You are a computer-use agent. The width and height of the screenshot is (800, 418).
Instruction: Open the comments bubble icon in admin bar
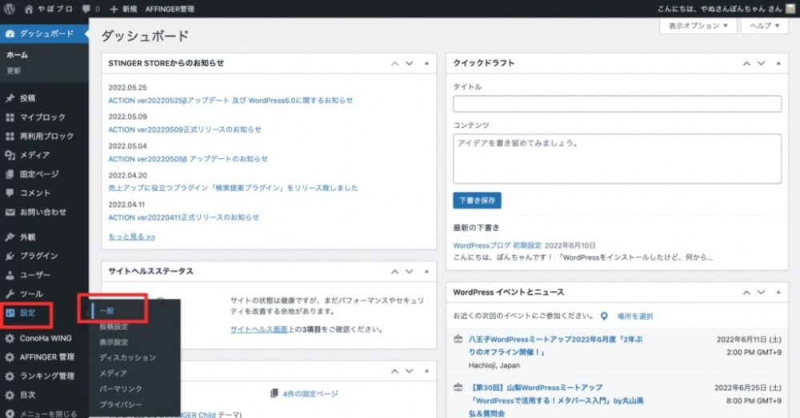[86, 9]
